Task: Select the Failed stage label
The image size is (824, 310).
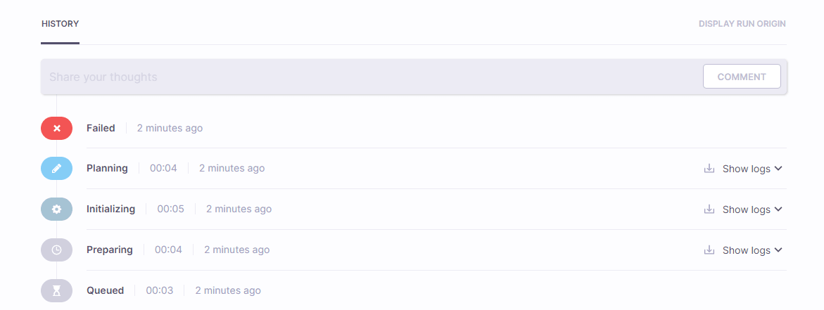Action: pyautogui.click(x=101, y=128)
